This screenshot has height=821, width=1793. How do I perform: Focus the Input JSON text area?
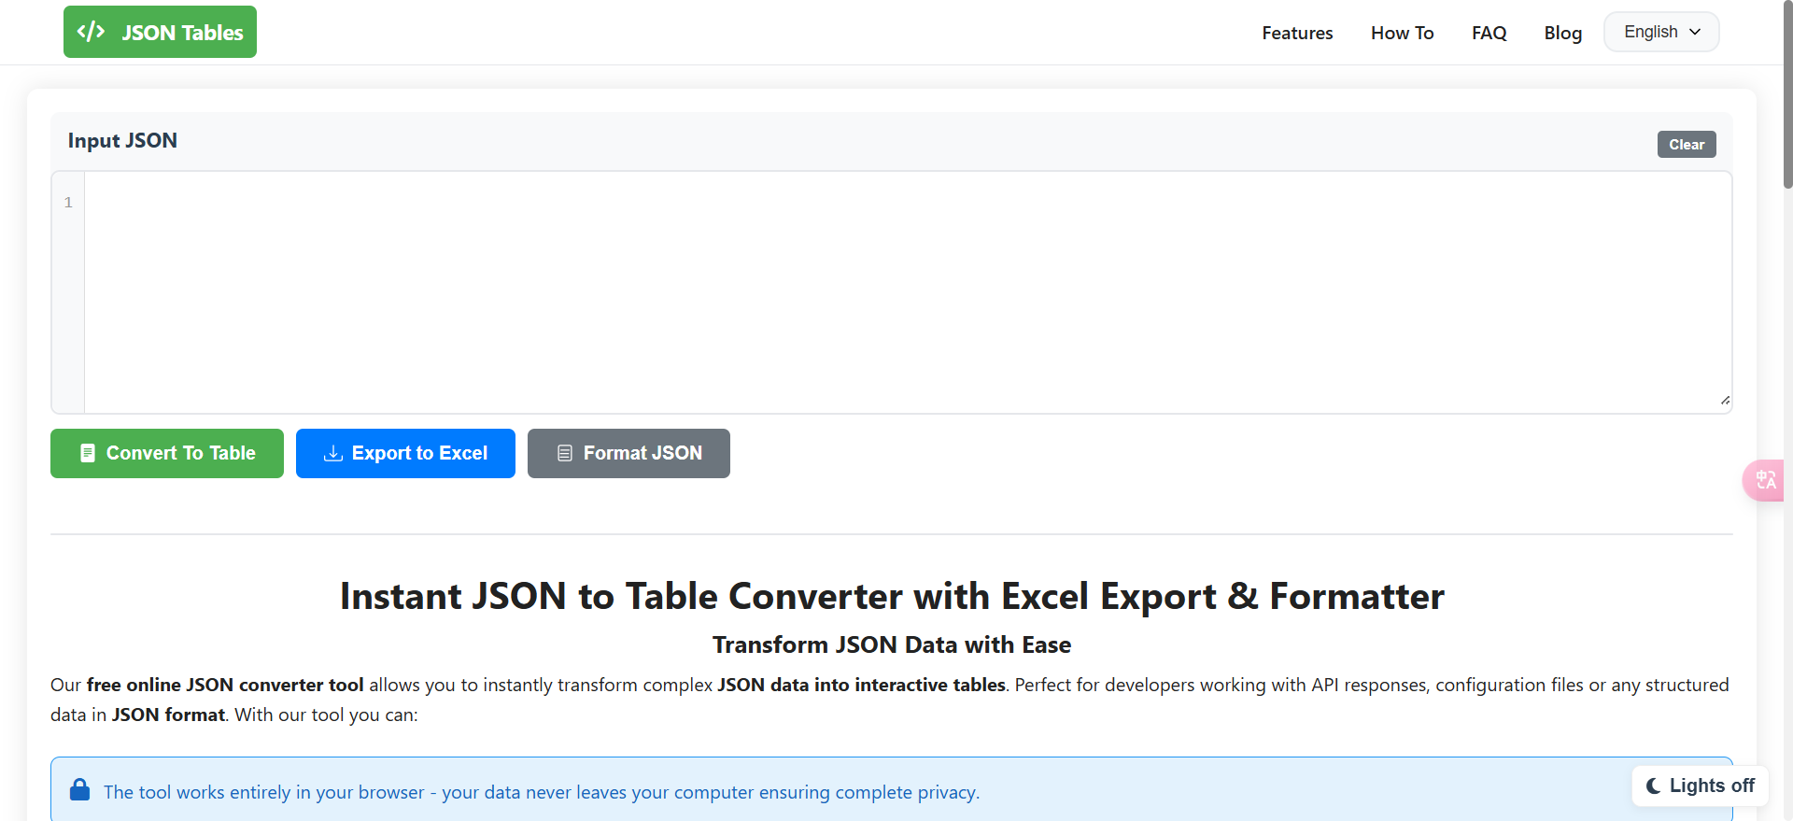906,291
